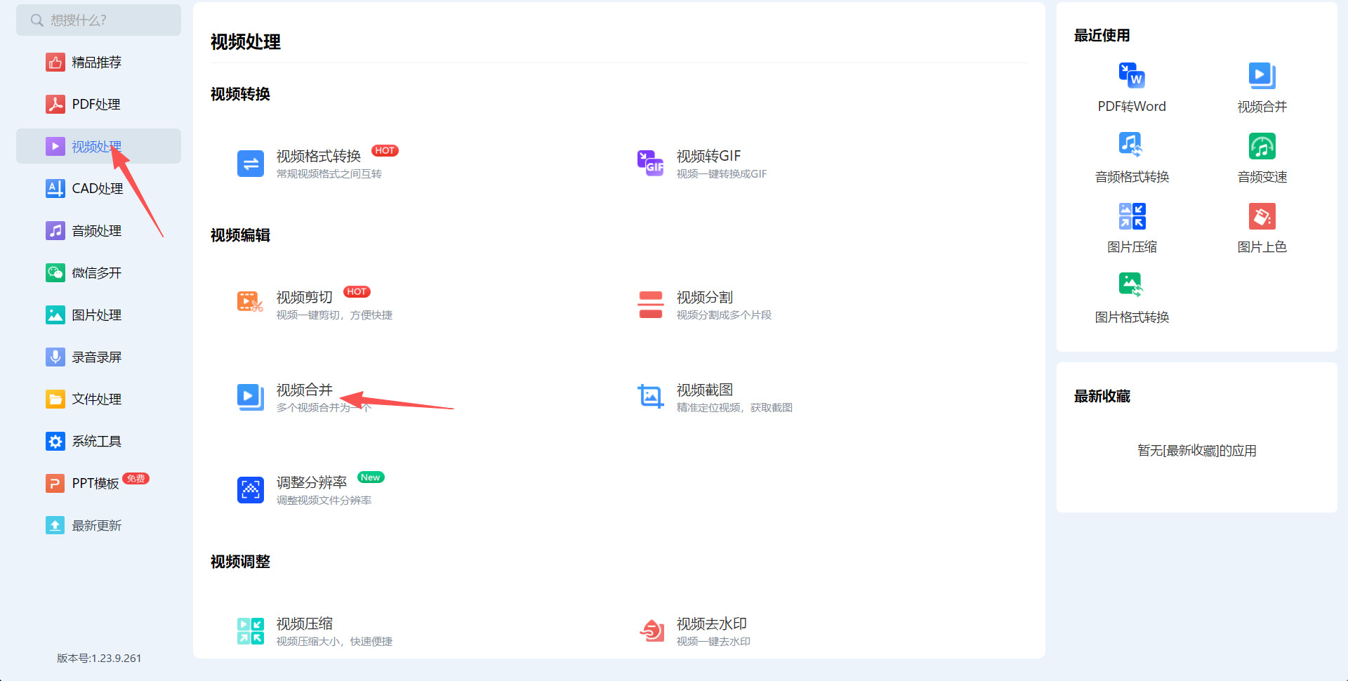
Task: Click the 视频压缩 title text
Action: click(x=305, y=623)
